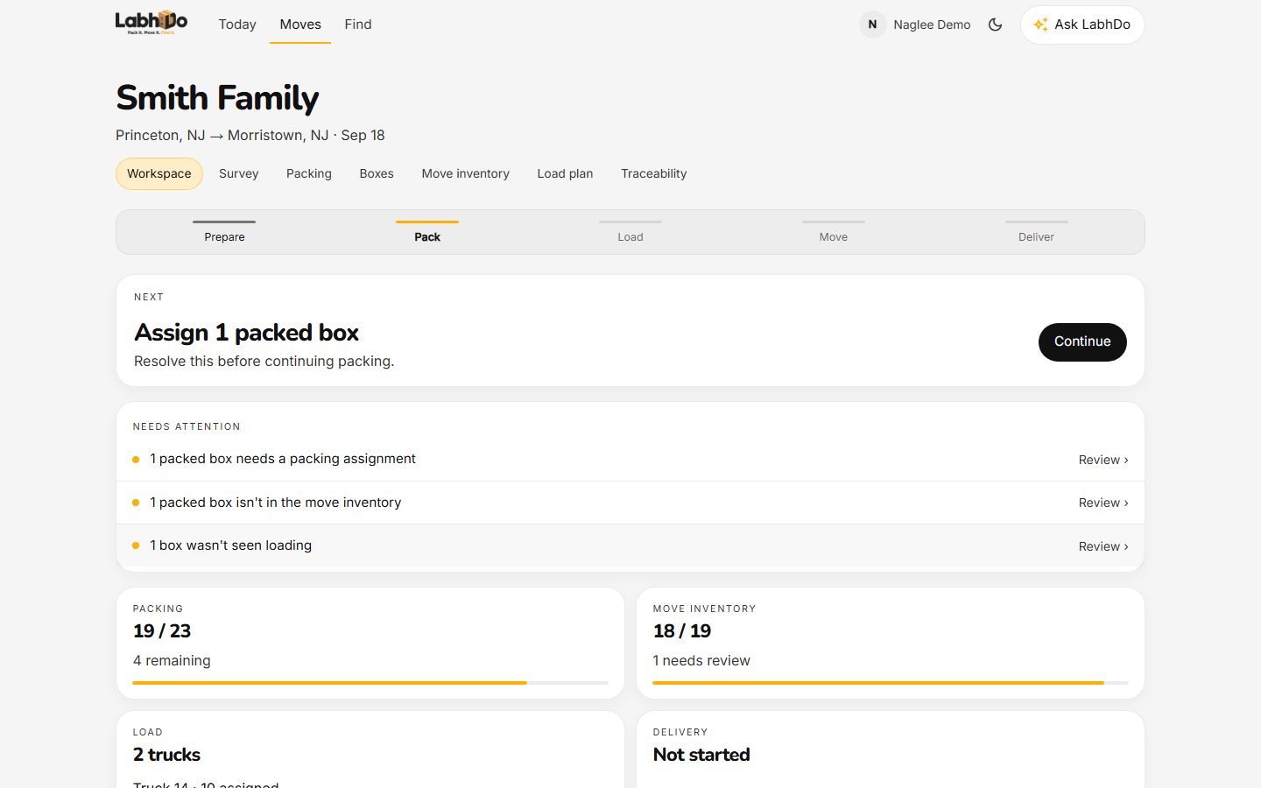Click the '1 needs review' text
The height and width of the screenshot is (788, 1261).
tap(701, 661)
